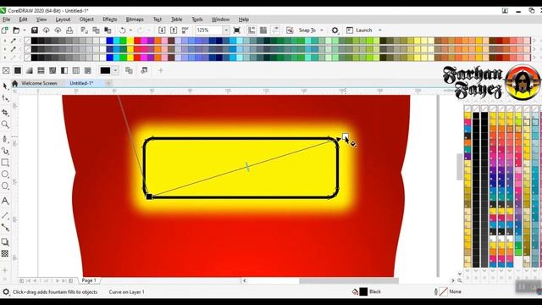The height and width of the screenshot is (305, 542).
Task: Open the Launch dropdown
Action: [x=380, y=30]
